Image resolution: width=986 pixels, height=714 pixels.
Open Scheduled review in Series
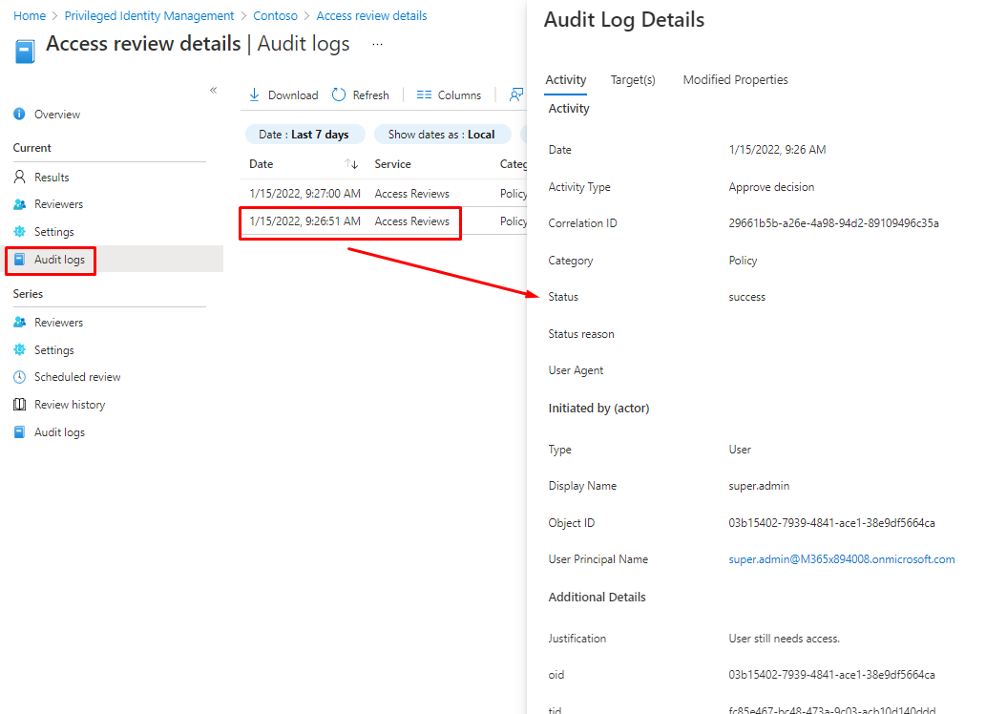(76, 377)
